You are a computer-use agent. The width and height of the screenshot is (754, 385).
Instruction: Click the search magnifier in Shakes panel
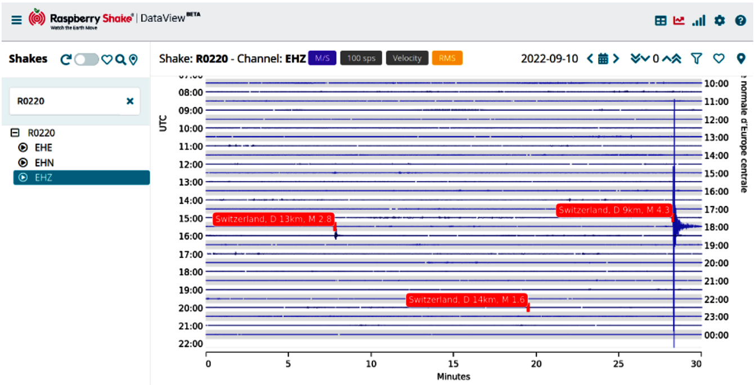tap(120, 59)
